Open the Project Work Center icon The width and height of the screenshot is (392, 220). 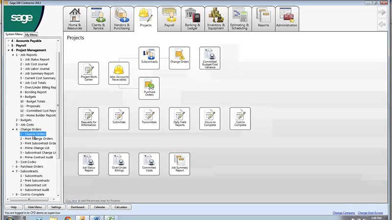(x=89, y=73)
